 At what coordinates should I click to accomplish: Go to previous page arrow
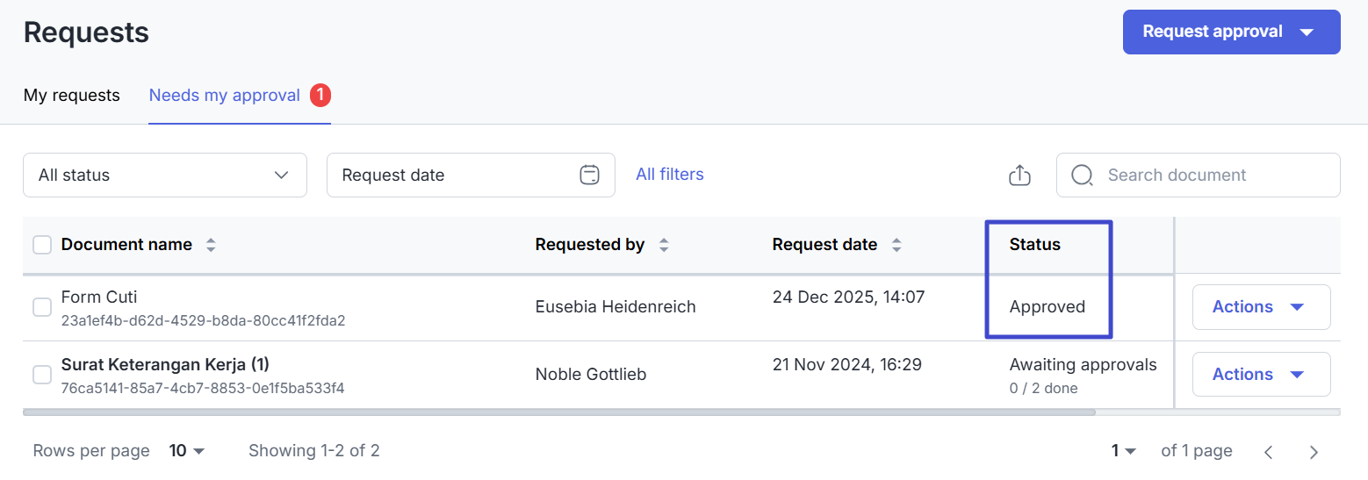(1268, 452)
